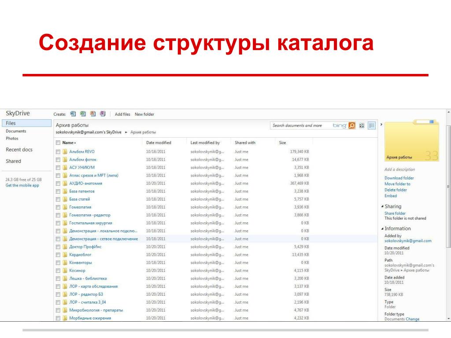Switch to details list view

click(x=372, y=125)
